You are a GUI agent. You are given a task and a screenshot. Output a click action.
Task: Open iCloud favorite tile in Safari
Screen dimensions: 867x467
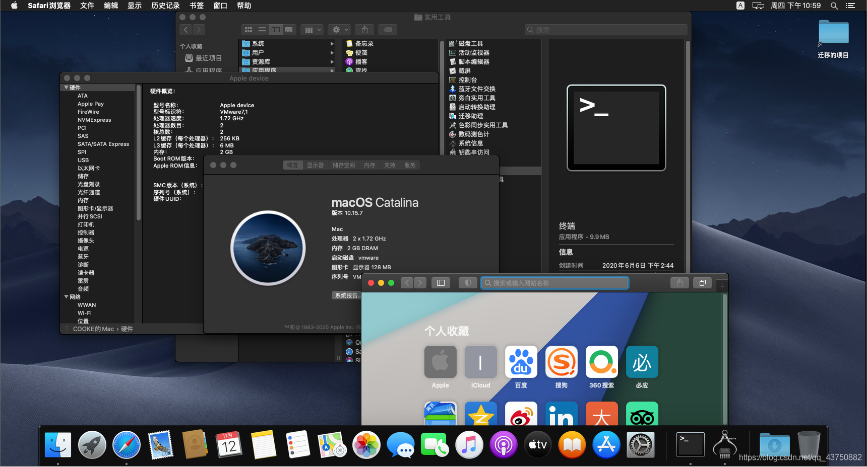[481, 362]
